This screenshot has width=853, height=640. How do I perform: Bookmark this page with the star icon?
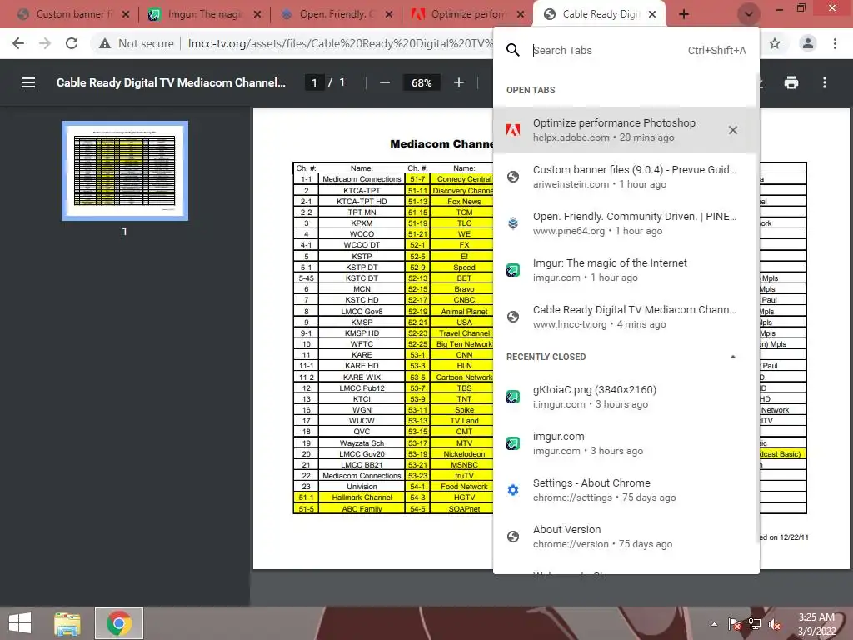tap(775, 43)
